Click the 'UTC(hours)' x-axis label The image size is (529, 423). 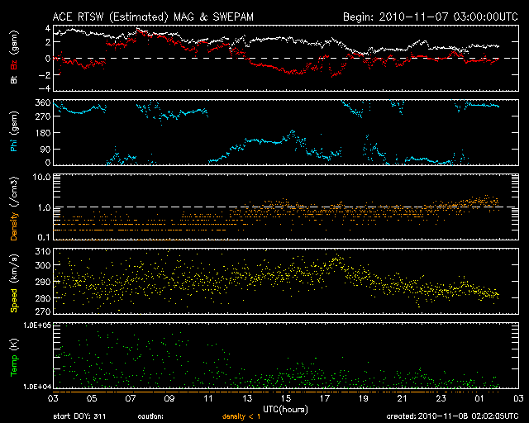[x=285, y=410]
